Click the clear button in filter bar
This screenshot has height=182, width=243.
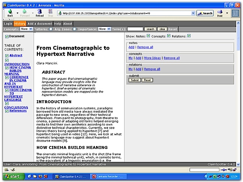tap(162, 29)
